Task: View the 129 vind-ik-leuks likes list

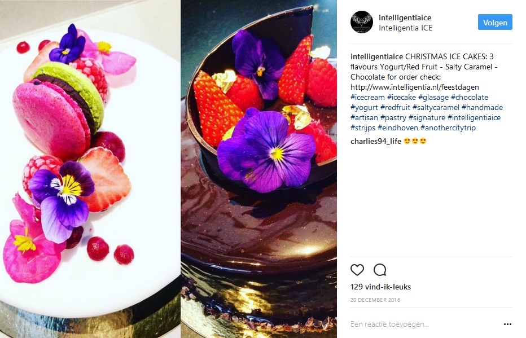Action: point(380,287)
